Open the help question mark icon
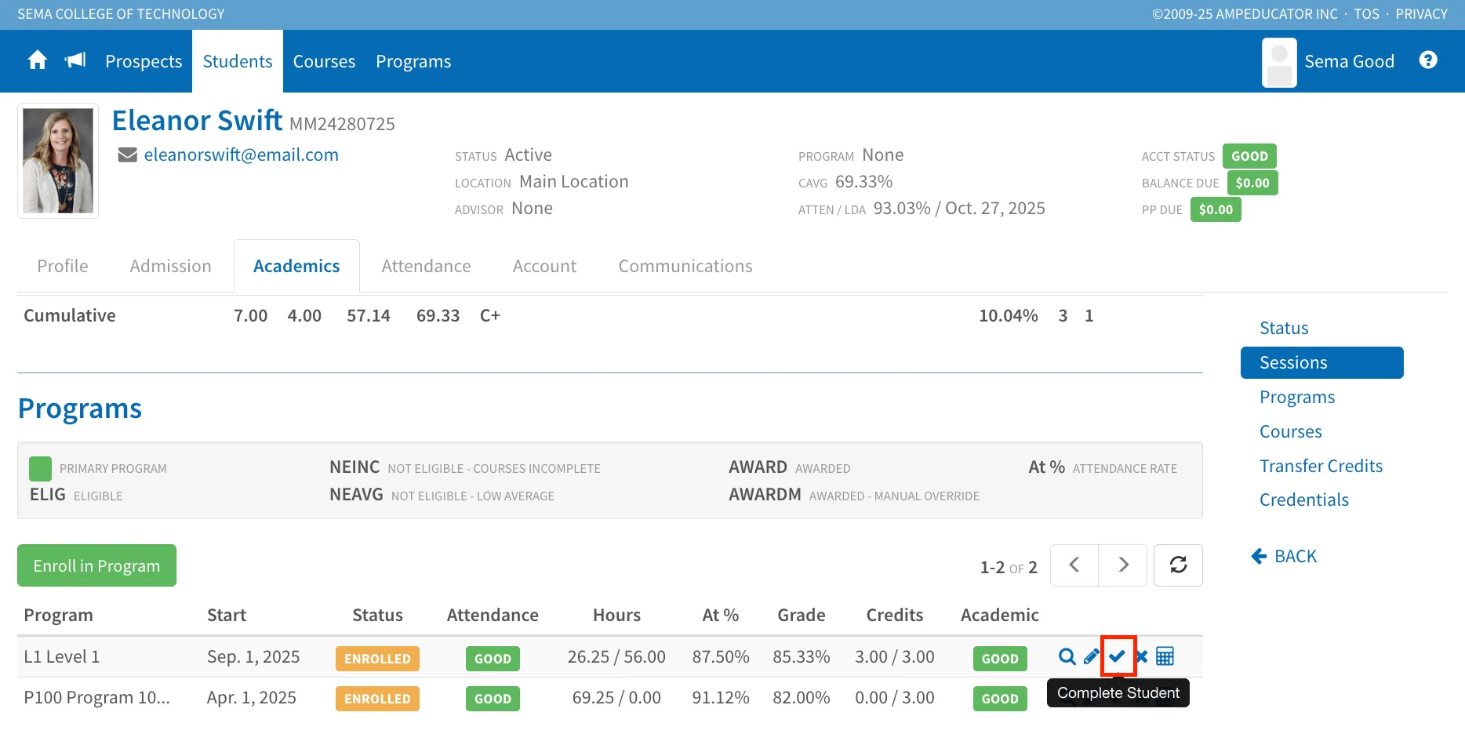Image resolution: width=1465 pixels, height=734 pixels. coord(1428,60)
